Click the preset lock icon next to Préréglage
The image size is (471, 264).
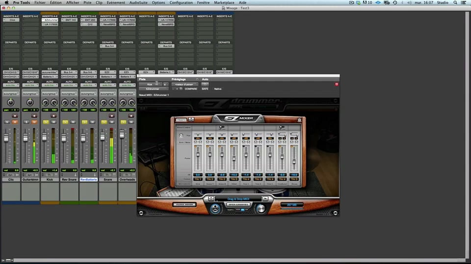pos(197,79)
